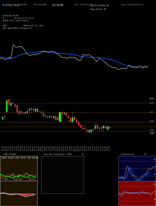Click the 'Stochastics: 53.89' reading

[x=10, y=16]
